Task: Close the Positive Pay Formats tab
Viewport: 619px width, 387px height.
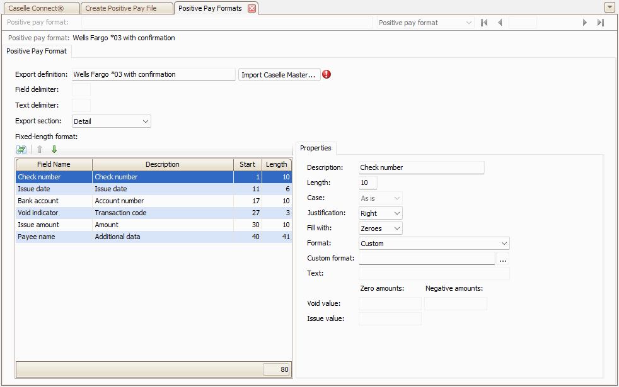Action: (252, 8)
